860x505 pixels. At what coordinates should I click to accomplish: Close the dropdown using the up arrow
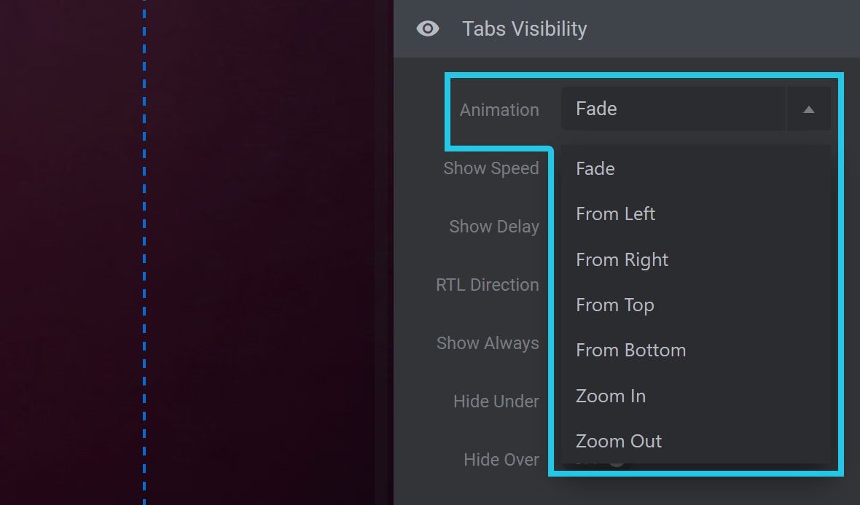click(808, 109)
